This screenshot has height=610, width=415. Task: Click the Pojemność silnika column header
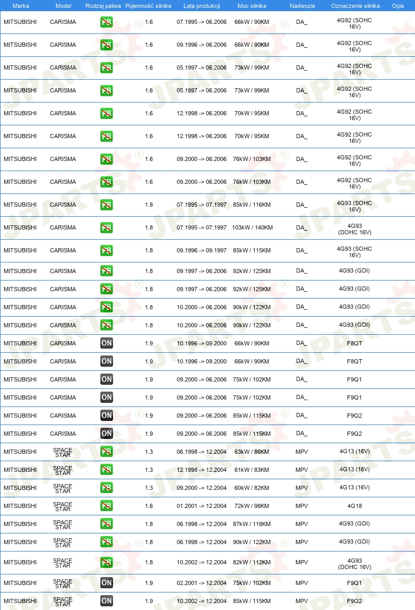(148, 6)
